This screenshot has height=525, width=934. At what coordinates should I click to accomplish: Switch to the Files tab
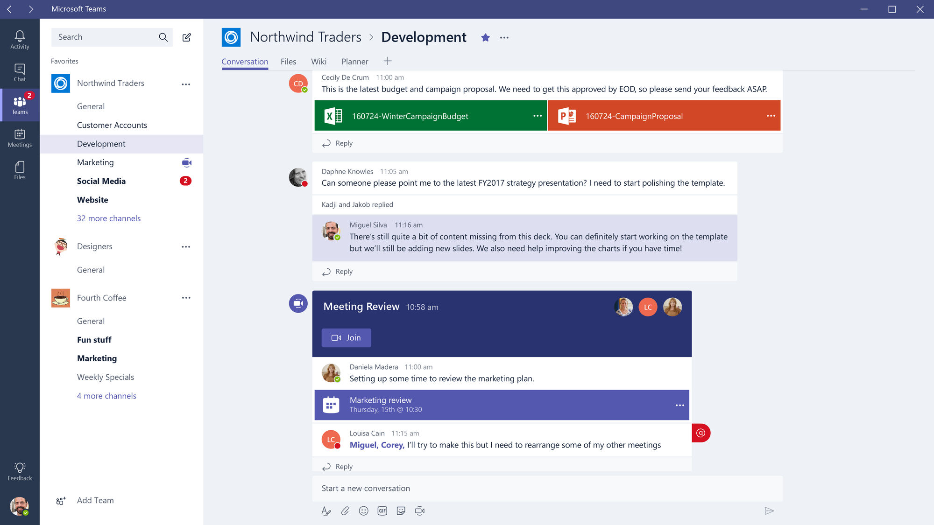click(x=288, y=62)
